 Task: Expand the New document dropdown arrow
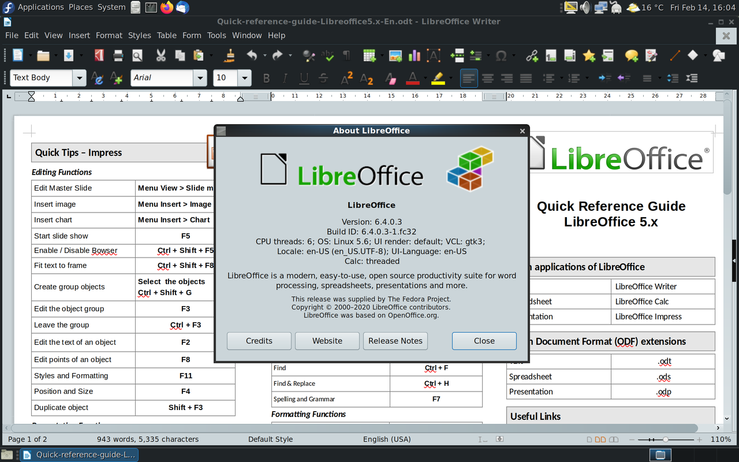tap(30, 55)
